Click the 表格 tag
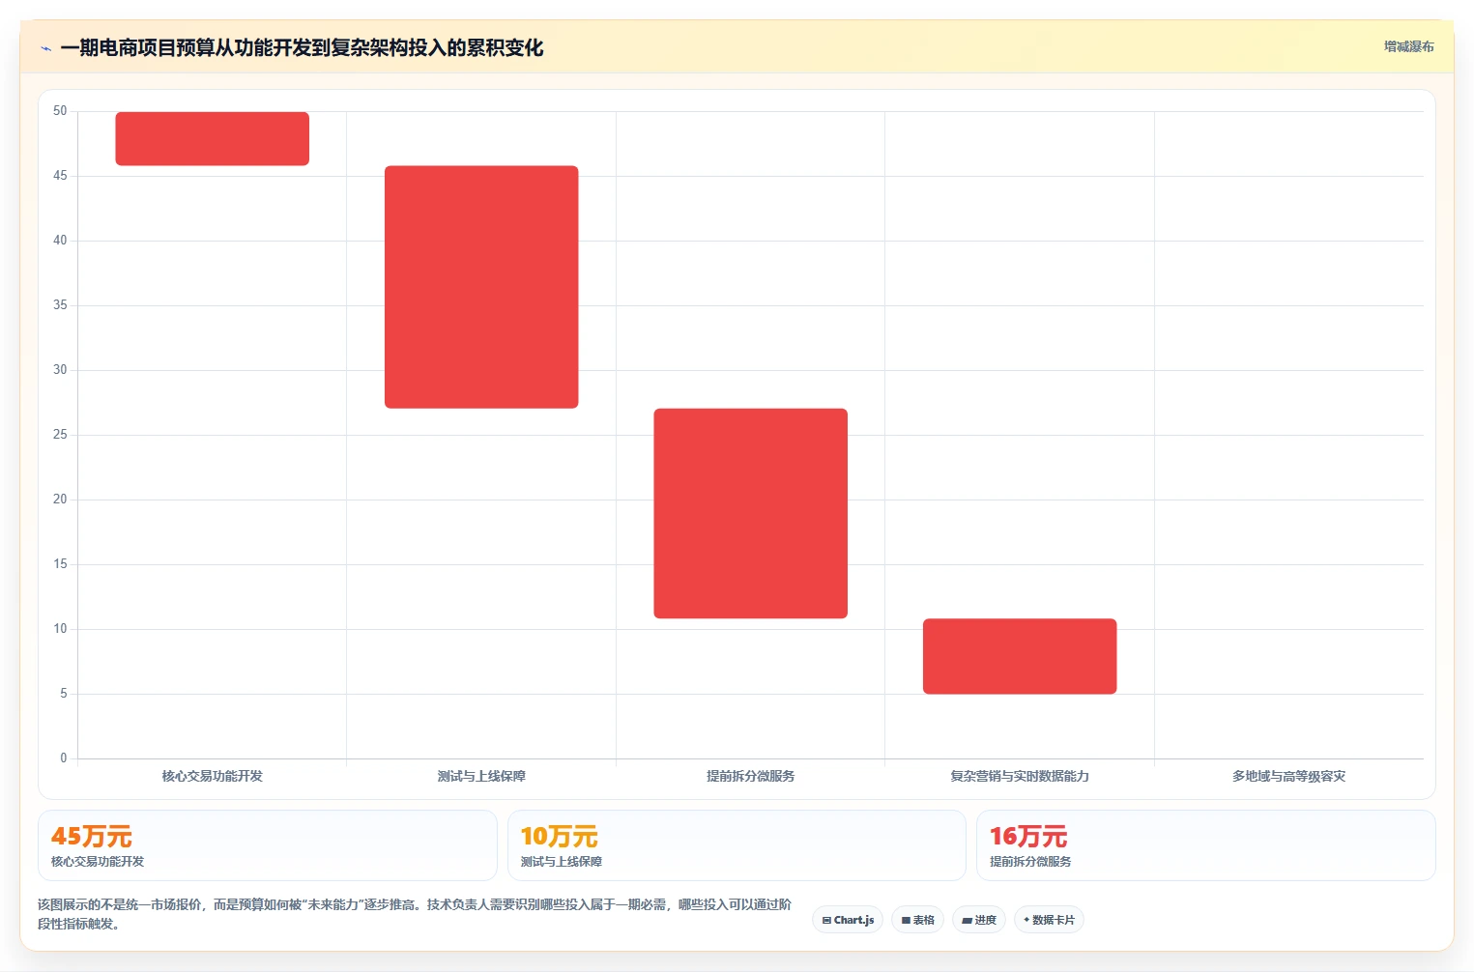 pos(917,920)
